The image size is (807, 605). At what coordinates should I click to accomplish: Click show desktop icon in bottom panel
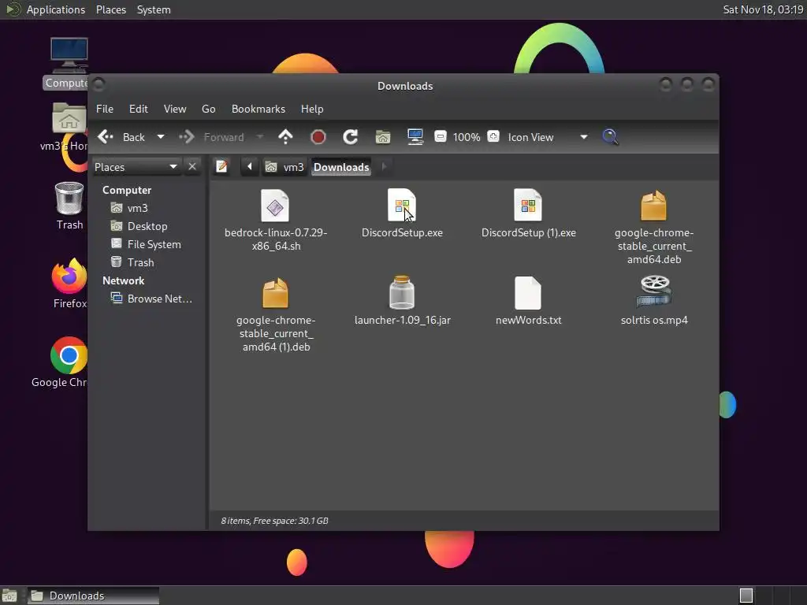click(9, 596)
